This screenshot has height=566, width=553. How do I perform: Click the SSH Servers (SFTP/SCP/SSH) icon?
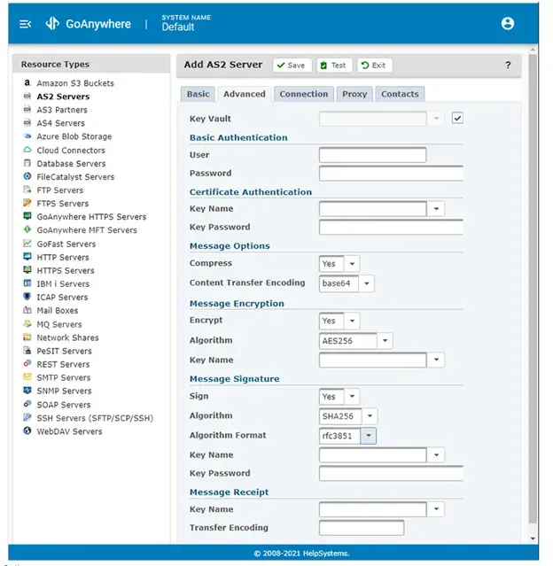[27, 418]
